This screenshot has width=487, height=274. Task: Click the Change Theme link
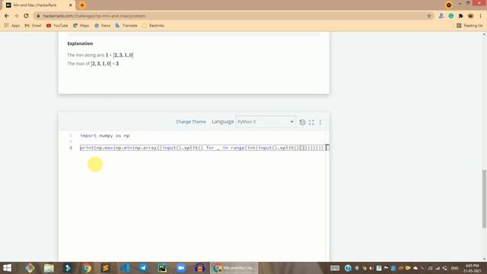coord(191,122)
